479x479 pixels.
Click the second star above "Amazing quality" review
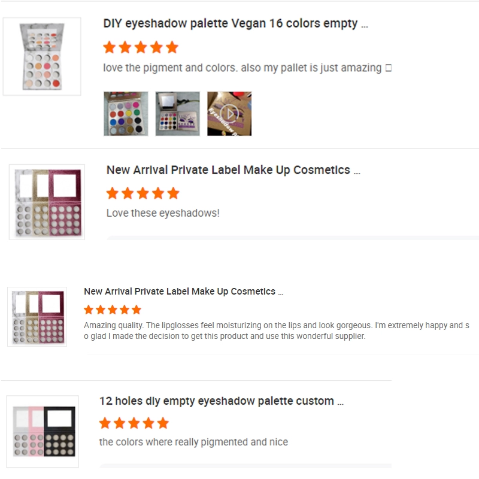point(101,310)
